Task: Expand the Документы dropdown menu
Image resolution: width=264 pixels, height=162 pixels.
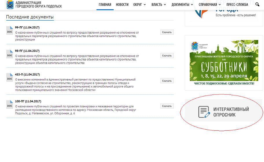Action: tap(182, 5)
